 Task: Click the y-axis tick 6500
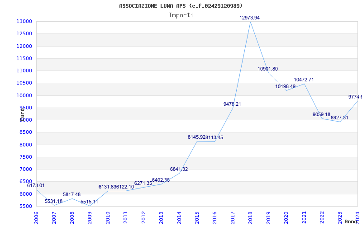tap(26, 182)
